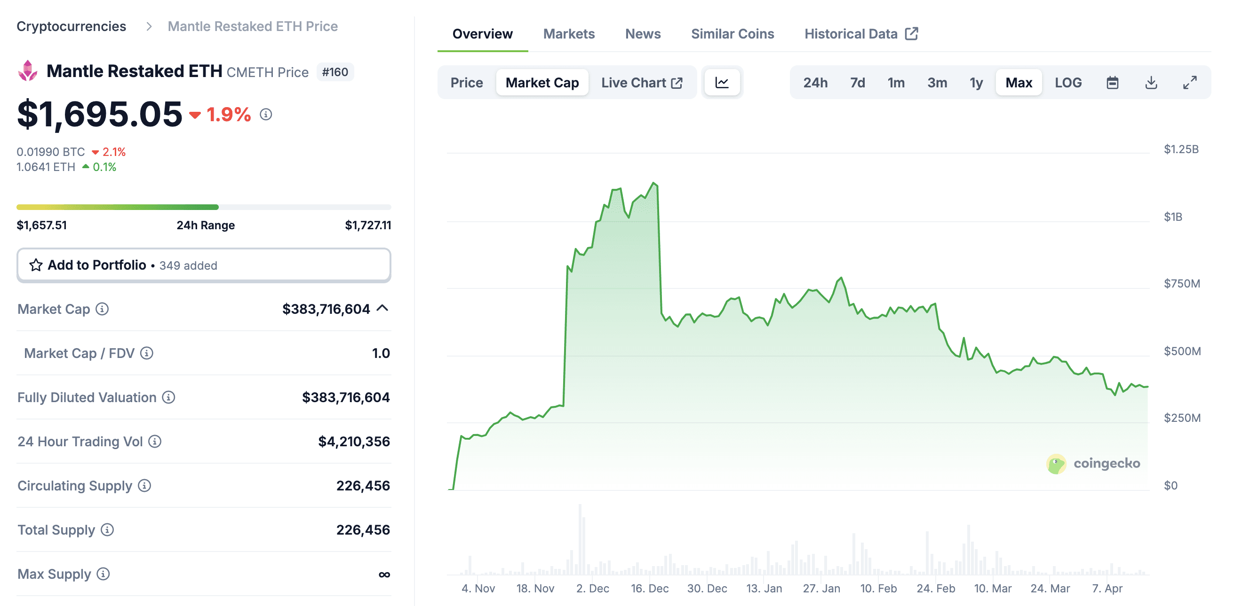Screen dimensions: 1258x606
Task: Click info icon for Circulating Supply
Action: coord(144,486)
